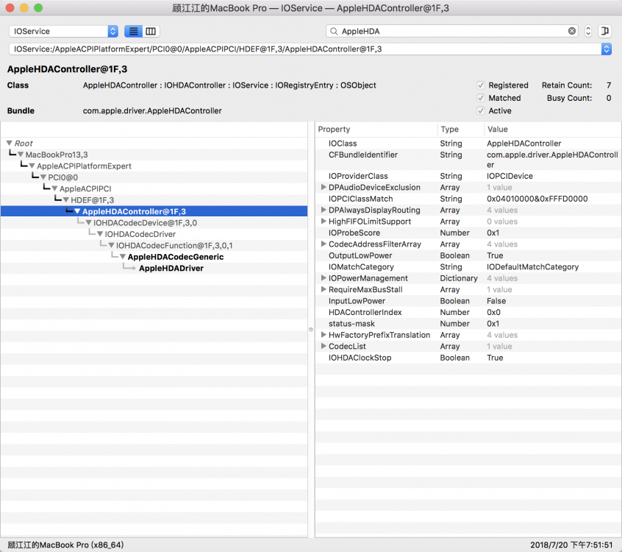Clear the AppleHDA search text
This screenshot has height=552, width=622.
[x=571, y=31]
